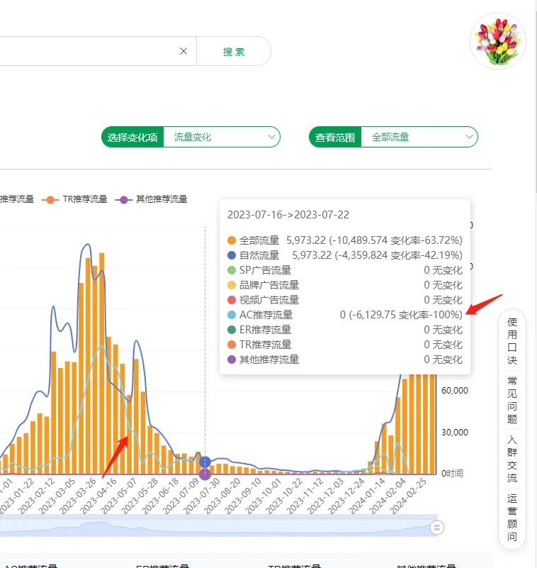Screen dimensions: 537x568
Task: Click the ER推荐流量 row in tooltip
Action: (x=345, y=330)
